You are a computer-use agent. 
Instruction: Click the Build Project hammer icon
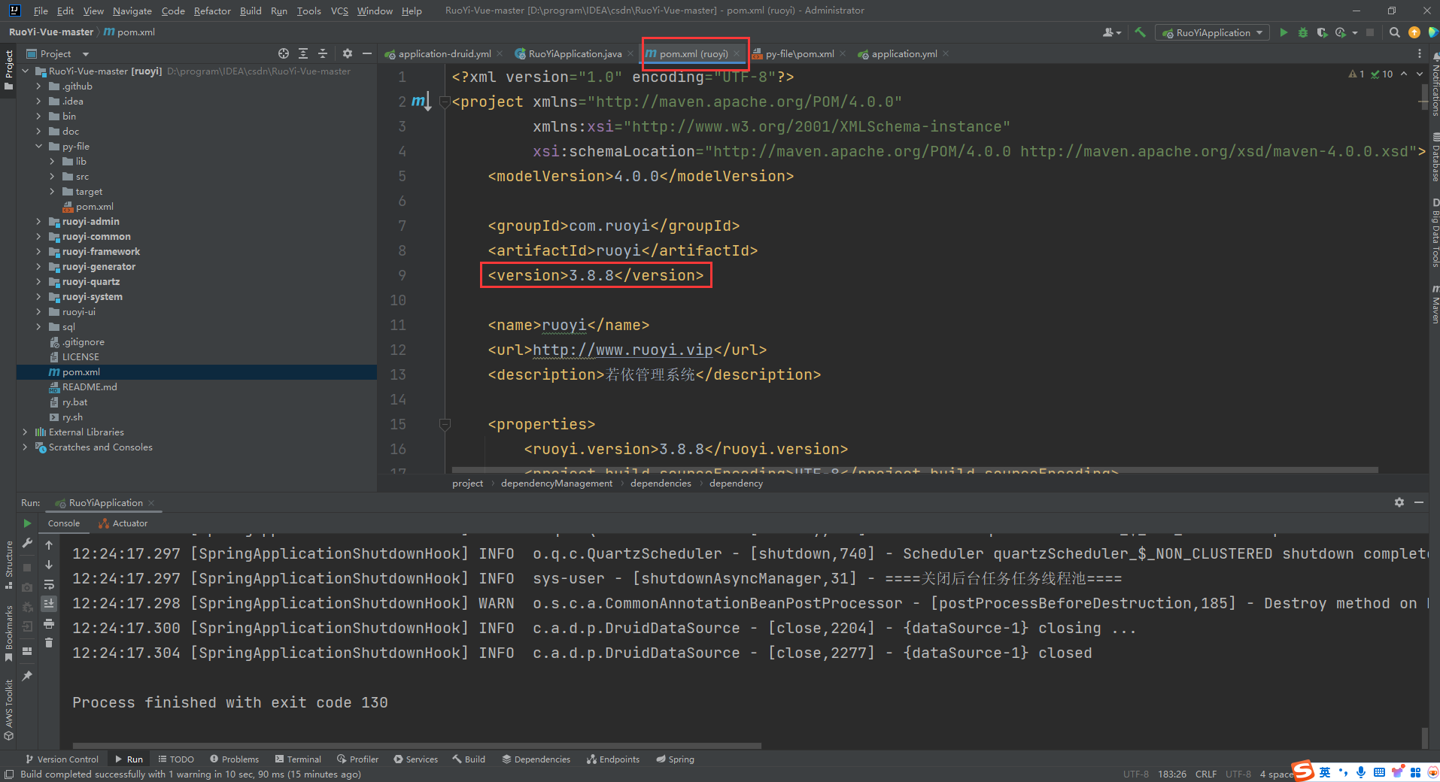1141,32
